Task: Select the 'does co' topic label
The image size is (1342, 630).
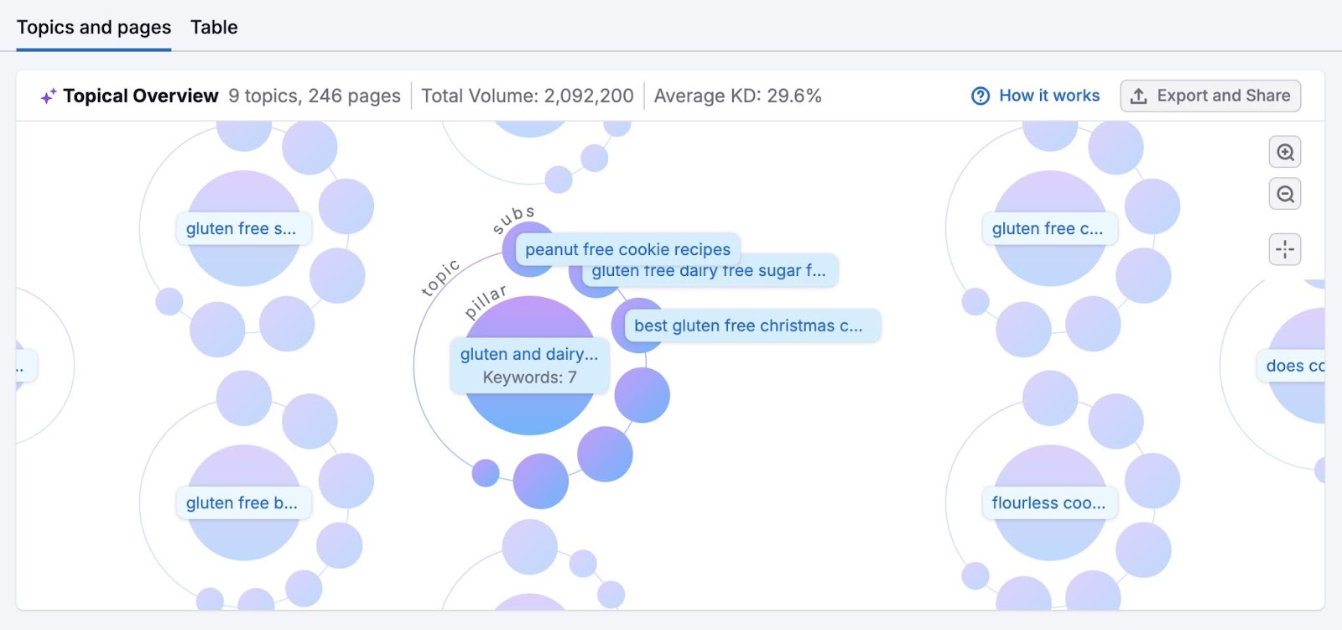Action: (1292, 366)
